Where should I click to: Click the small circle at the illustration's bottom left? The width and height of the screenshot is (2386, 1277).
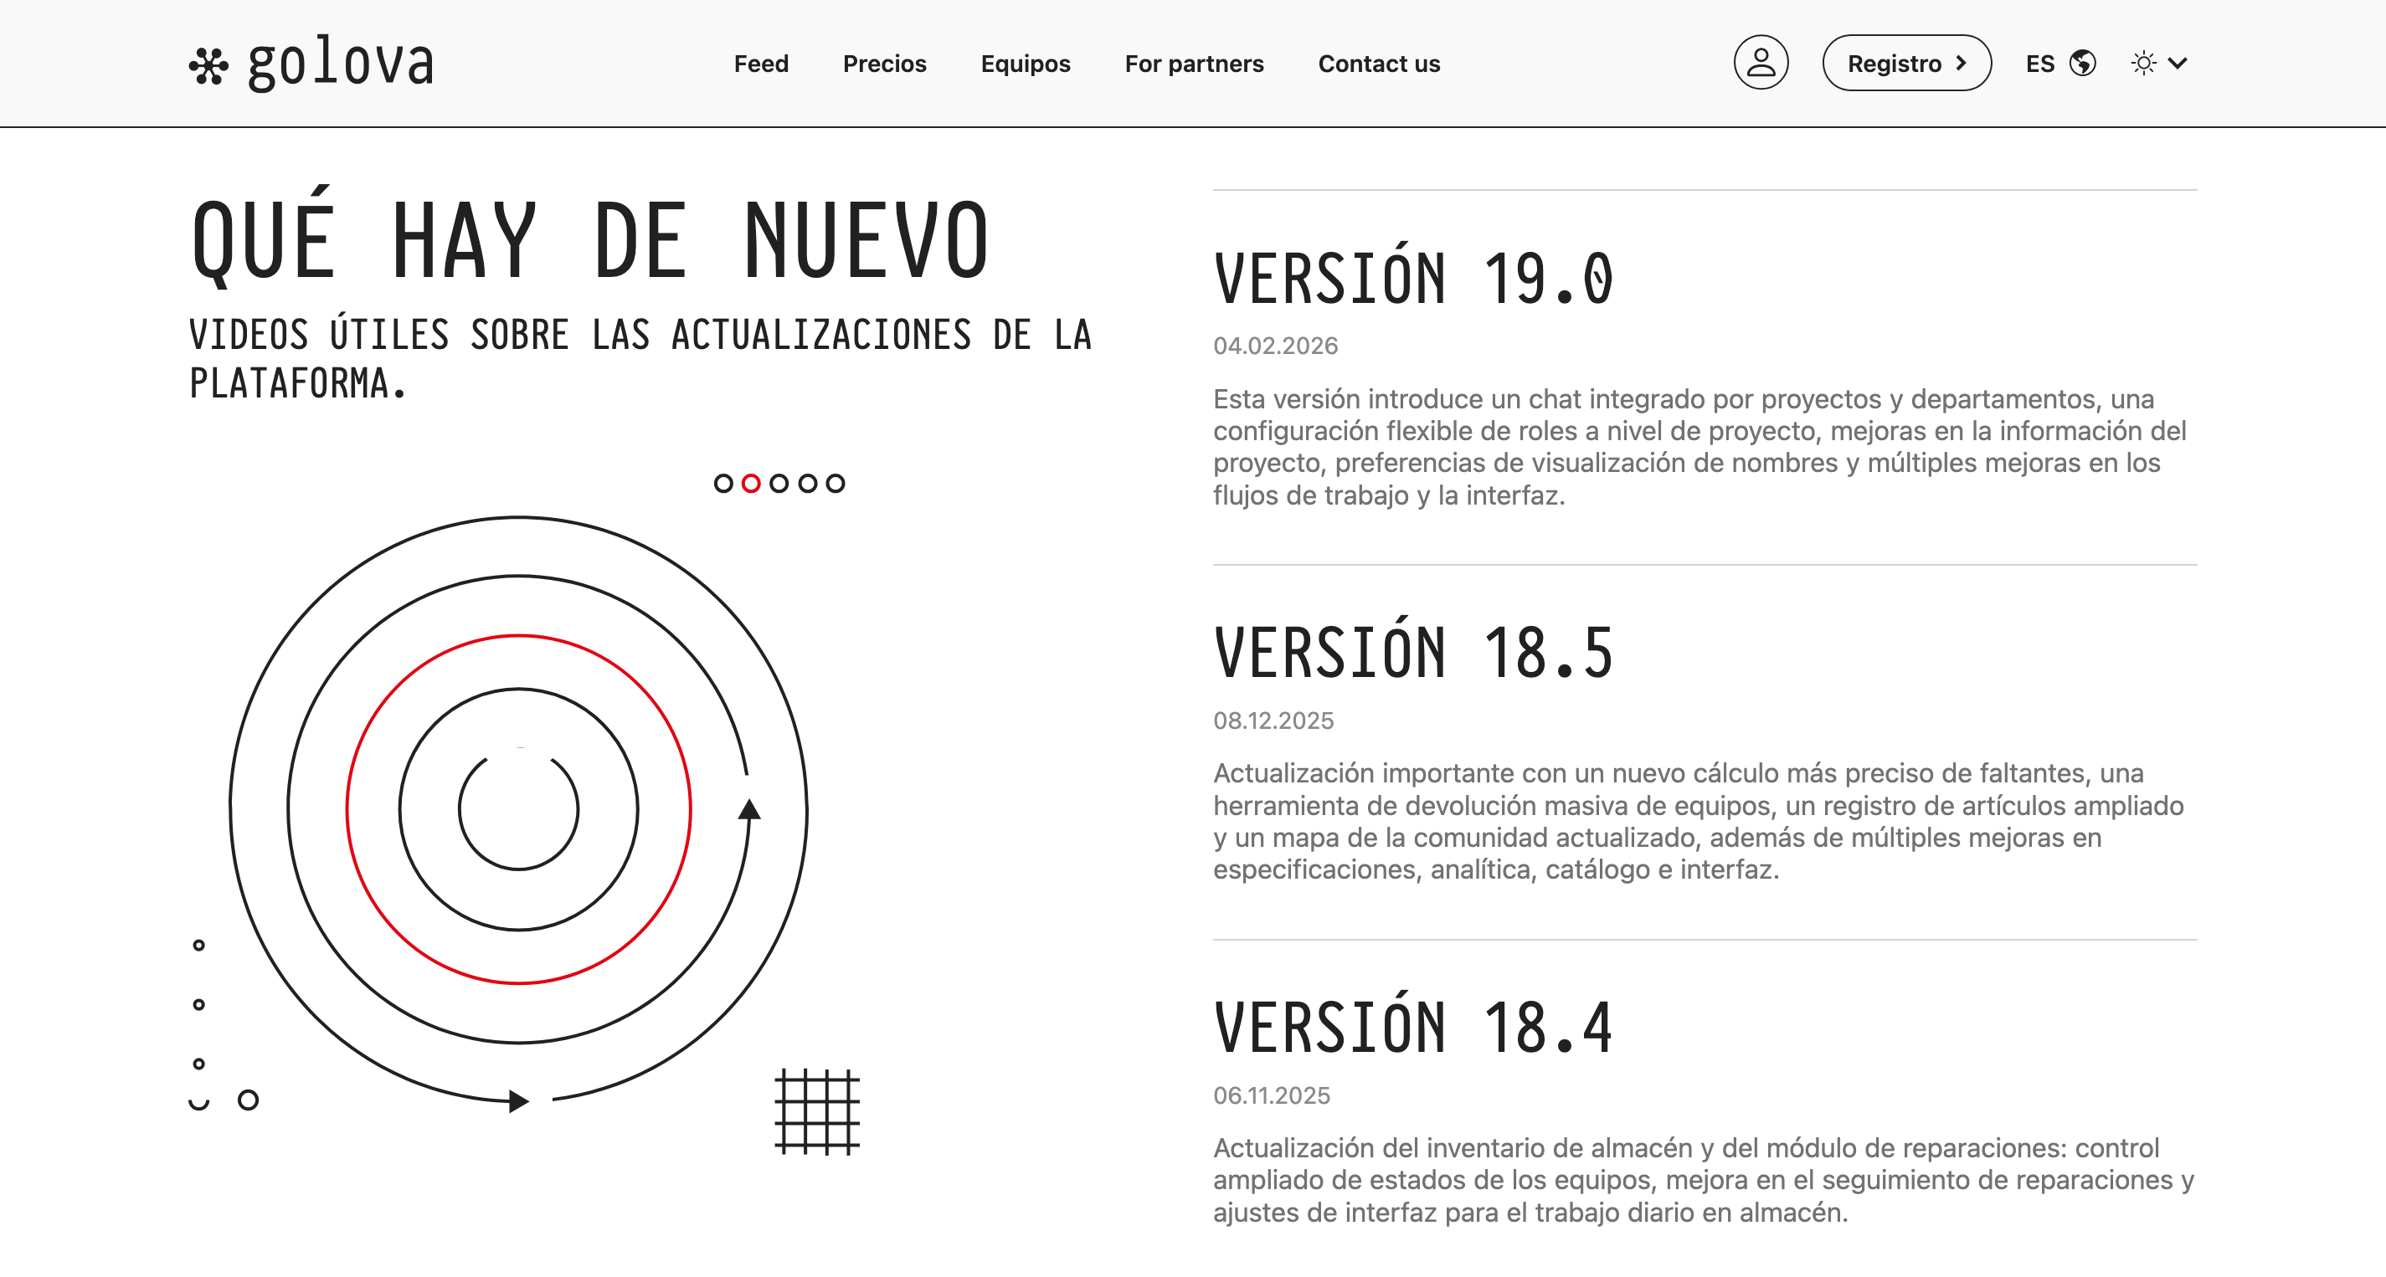249,1100
